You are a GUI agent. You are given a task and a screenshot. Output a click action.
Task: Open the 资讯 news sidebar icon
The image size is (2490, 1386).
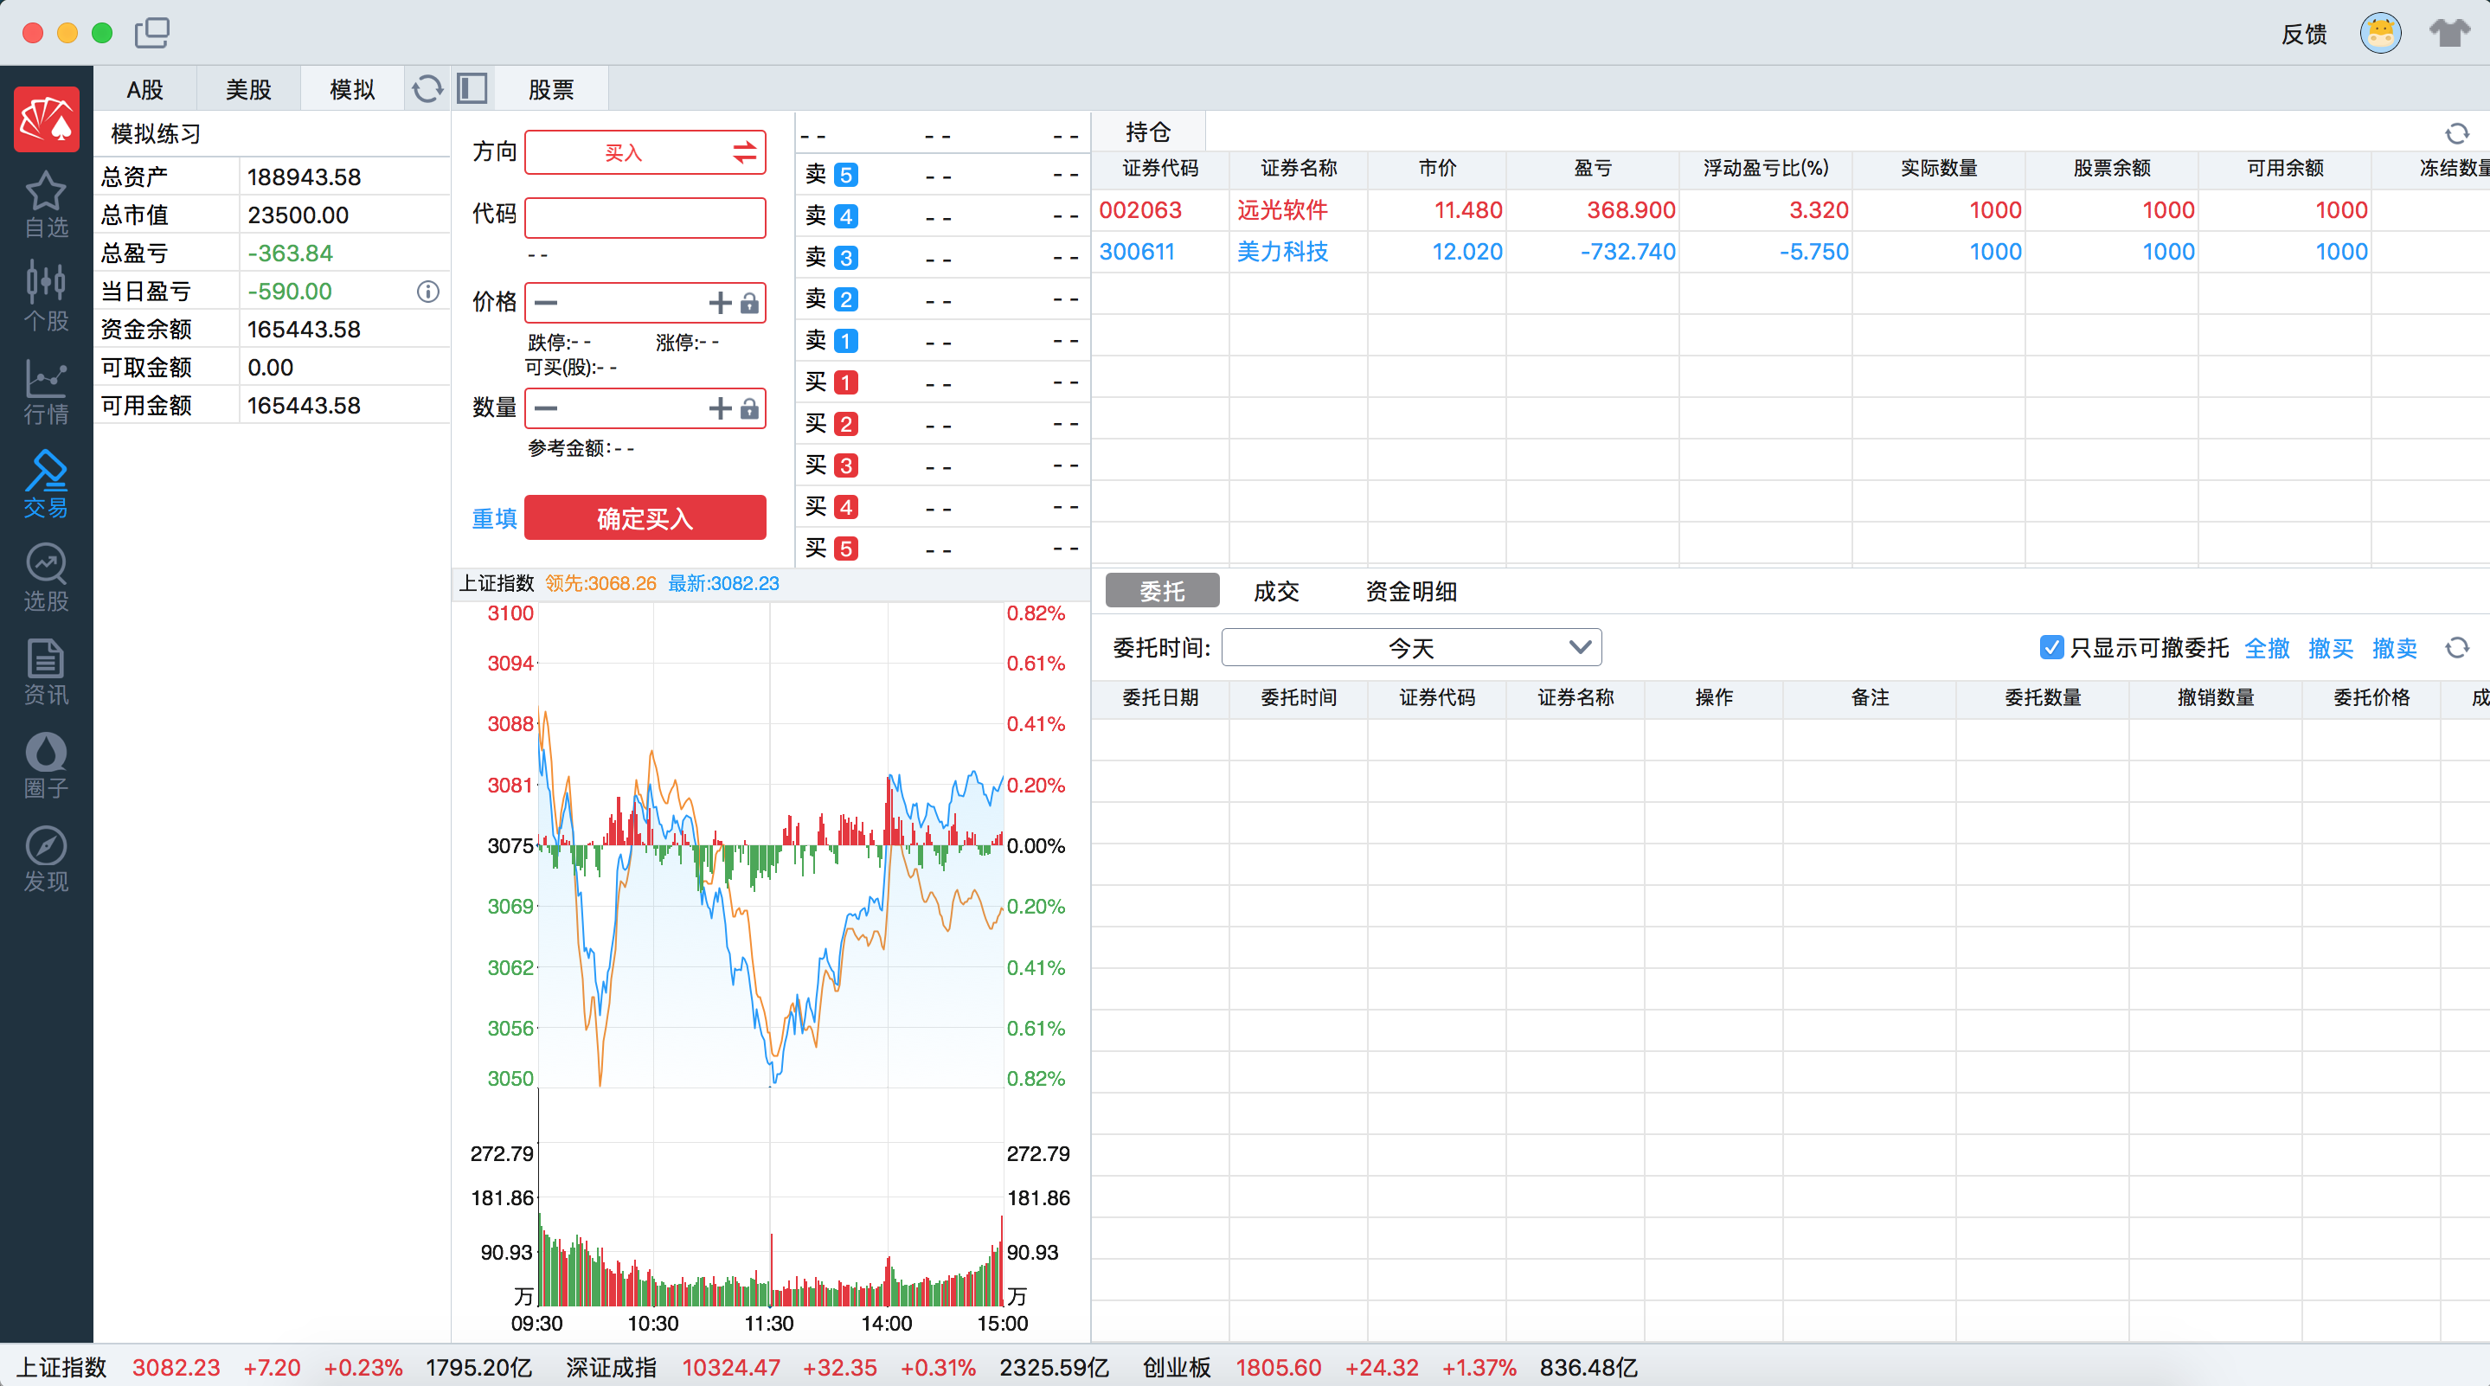click(x=46, y=671)
